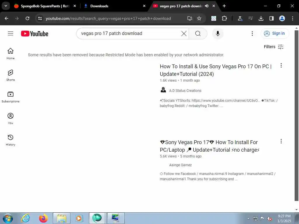Launch Internet Explorer from the taskbar
The height and width of the screenshot is (224, 299).
[26, 218]
